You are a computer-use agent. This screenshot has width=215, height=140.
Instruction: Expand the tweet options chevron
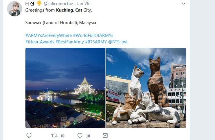pyautogui.click(x=184, y=4)
